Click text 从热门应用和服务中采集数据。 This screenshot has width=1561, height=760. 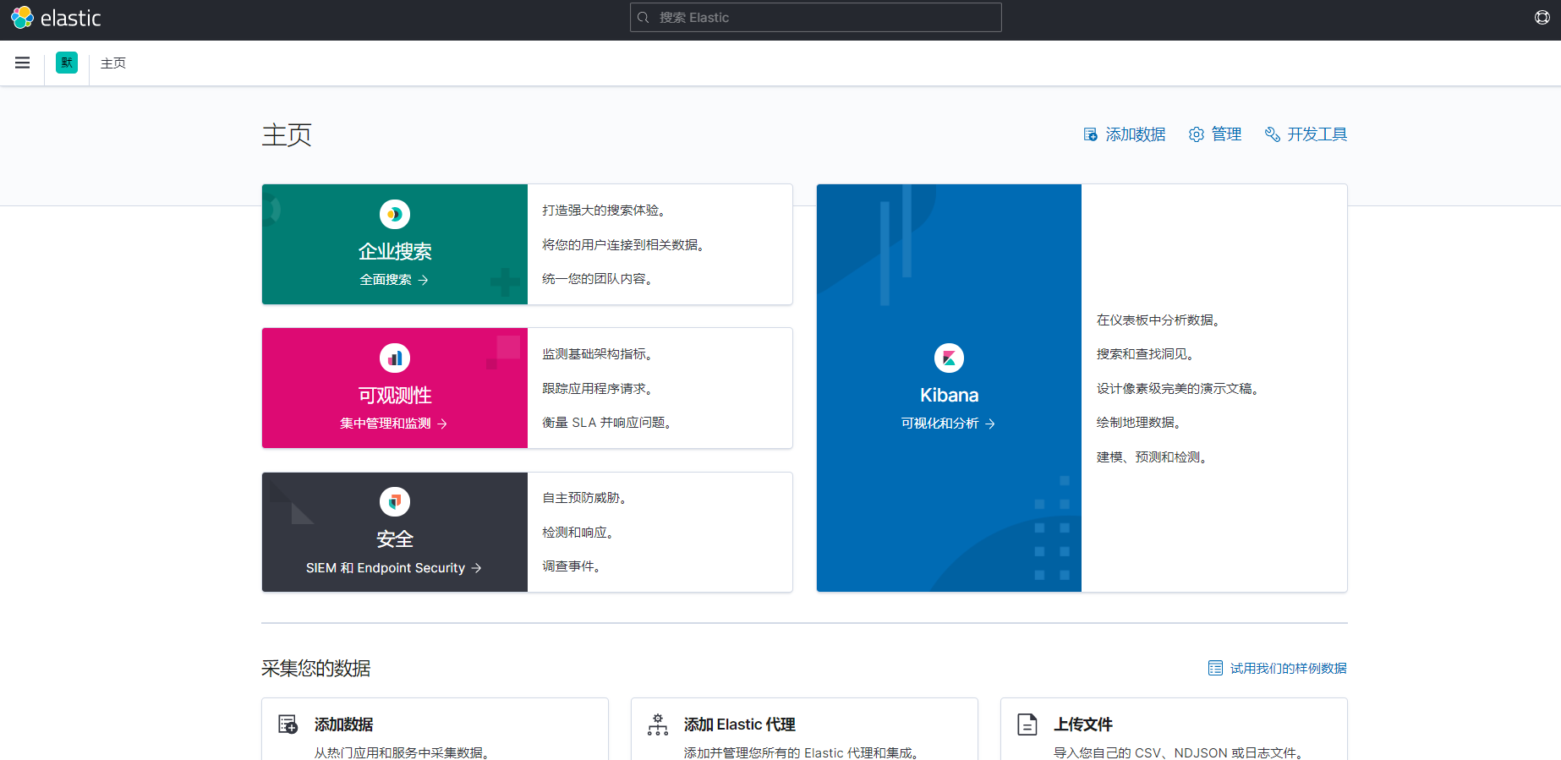pyautogui.click(x=404, y=752)
